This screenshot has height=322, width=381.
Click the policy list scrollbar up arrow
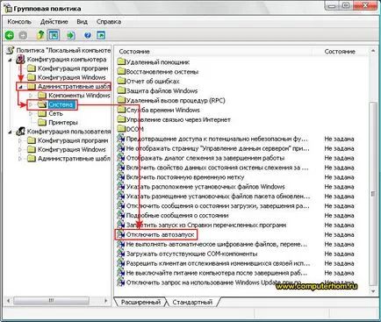pyautogui.click(x=373, y=51)
